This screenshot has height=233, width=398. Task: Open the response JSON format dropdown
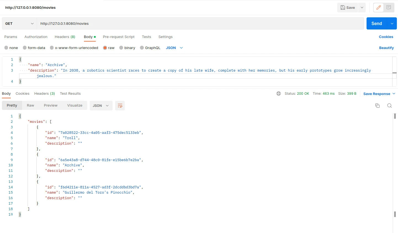pyautogui.click(x=101, y=105)
